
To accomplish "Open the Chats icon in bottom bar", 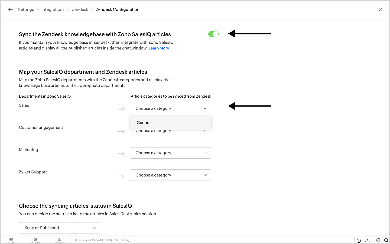I will tap(11, 240).
